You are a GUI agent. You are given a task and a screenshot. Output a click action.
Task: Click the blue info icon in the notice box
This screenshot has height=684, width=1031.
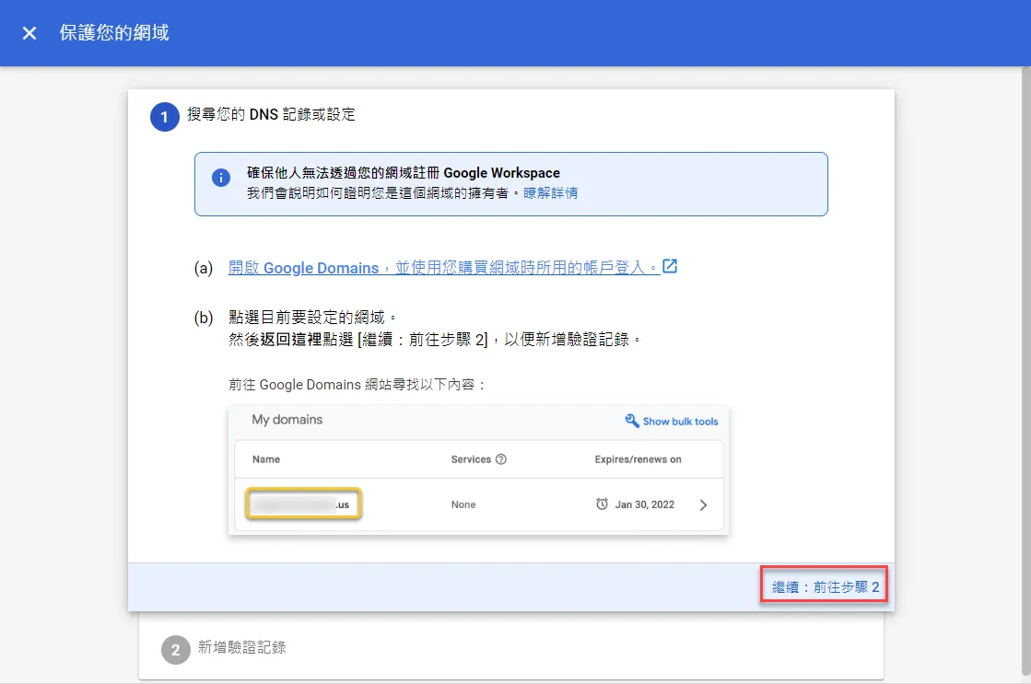(221, 178)
